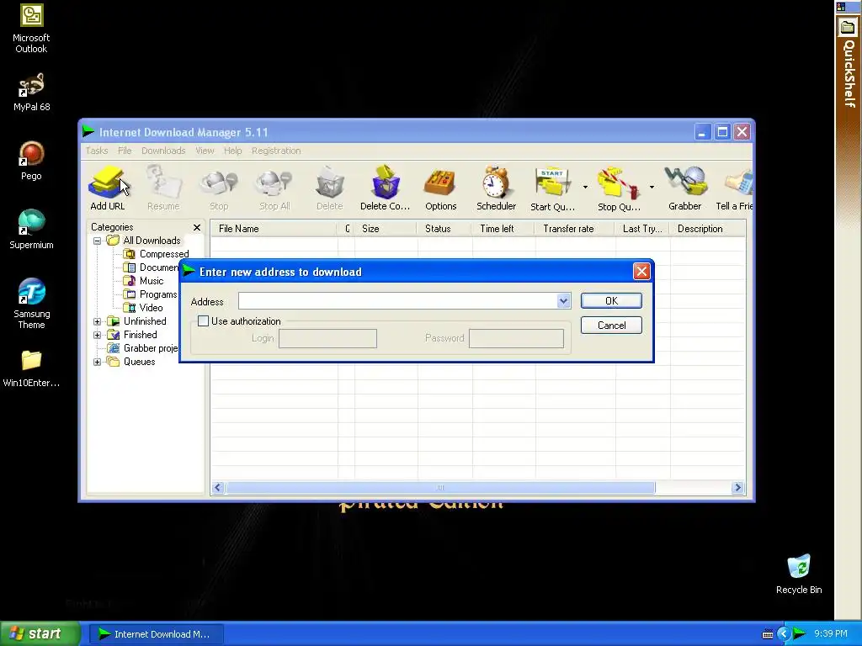This screenshot has width=862, height=646.
Task: Click the Login input field
Action: point(327,338)
